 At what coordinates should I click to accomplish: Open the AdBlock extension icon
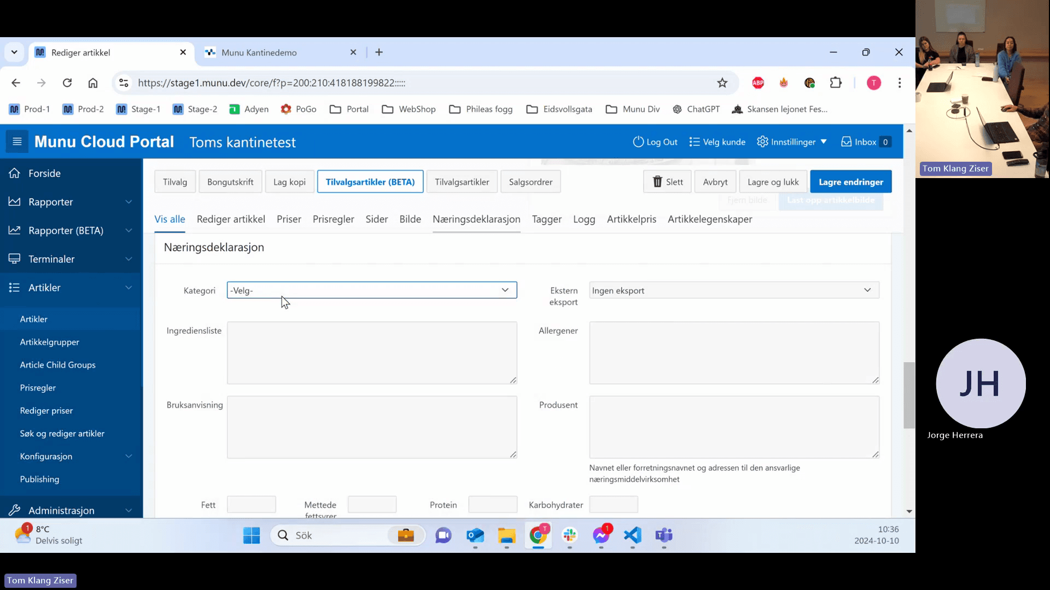[758, 83]
